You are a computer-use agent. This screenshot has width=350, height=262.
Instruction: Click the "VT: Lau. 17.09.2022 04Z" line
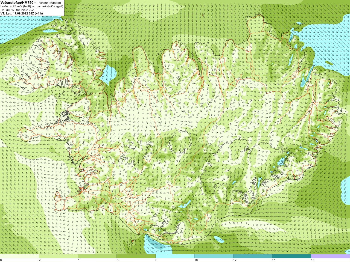click(x=17, y=13)
